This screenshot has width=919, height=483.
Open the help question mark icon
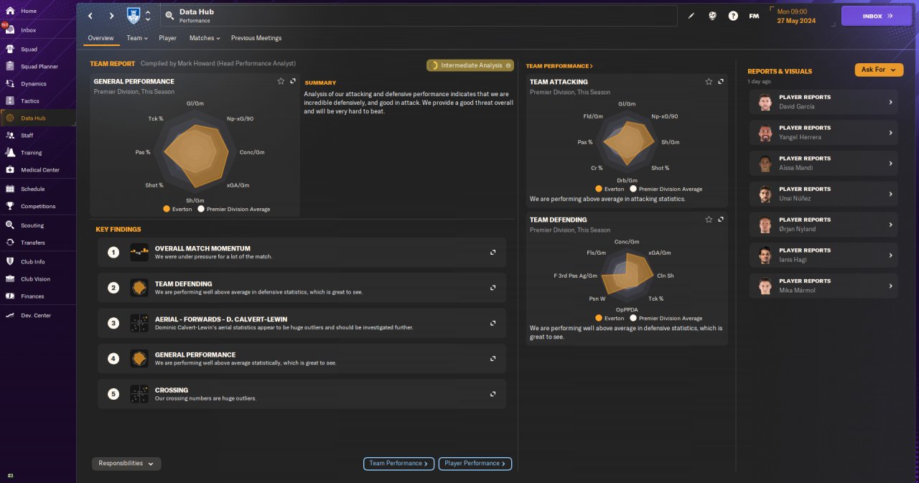click(x=733, y=16)
